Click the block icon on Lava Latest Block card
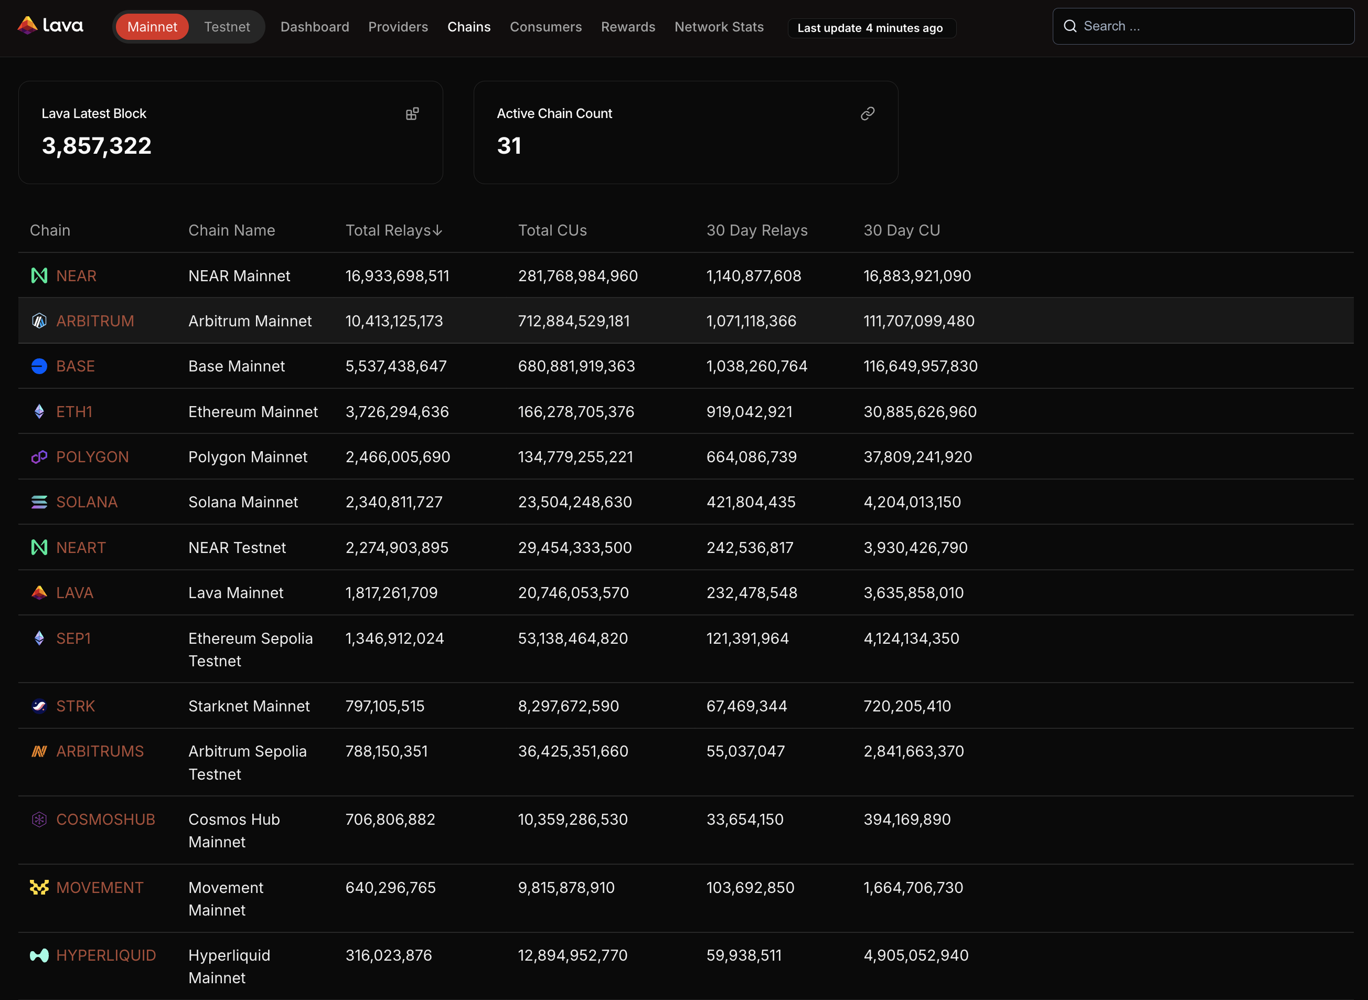 pos(413,113)
